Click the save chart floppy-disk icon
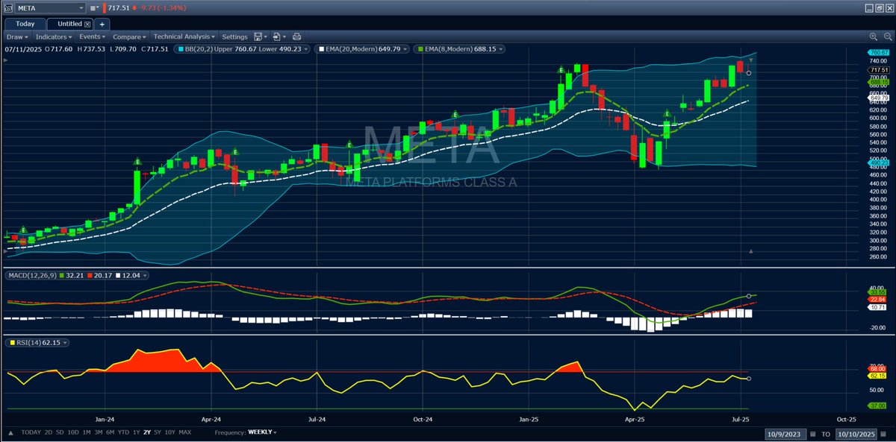Image resolution: width=896 pixels, height=442 pixels. pyautogui.click(x=260, y=37)
